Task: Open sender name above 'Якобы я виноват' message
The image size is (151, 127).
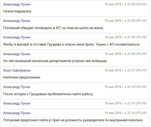Action: [x=17, y=37]
